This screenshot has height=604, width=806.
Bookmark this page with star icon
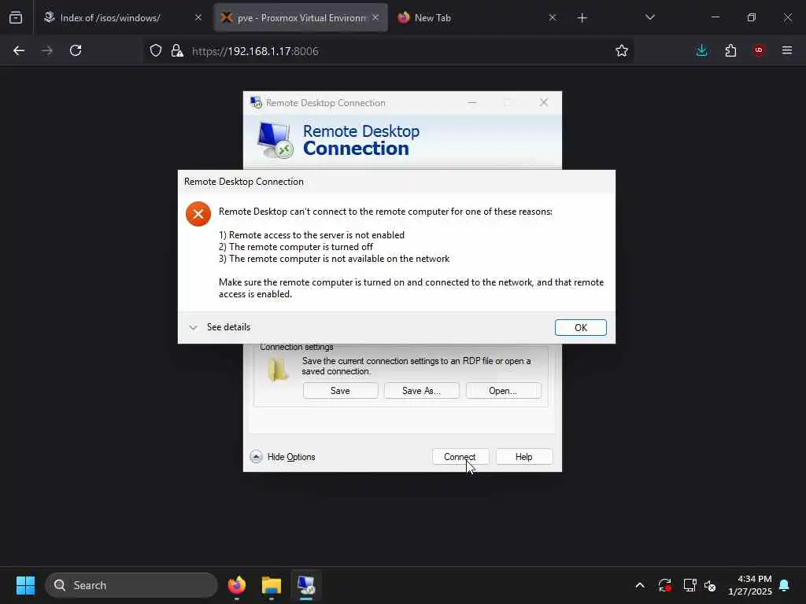pyautogui.click(x=622, y=50)
